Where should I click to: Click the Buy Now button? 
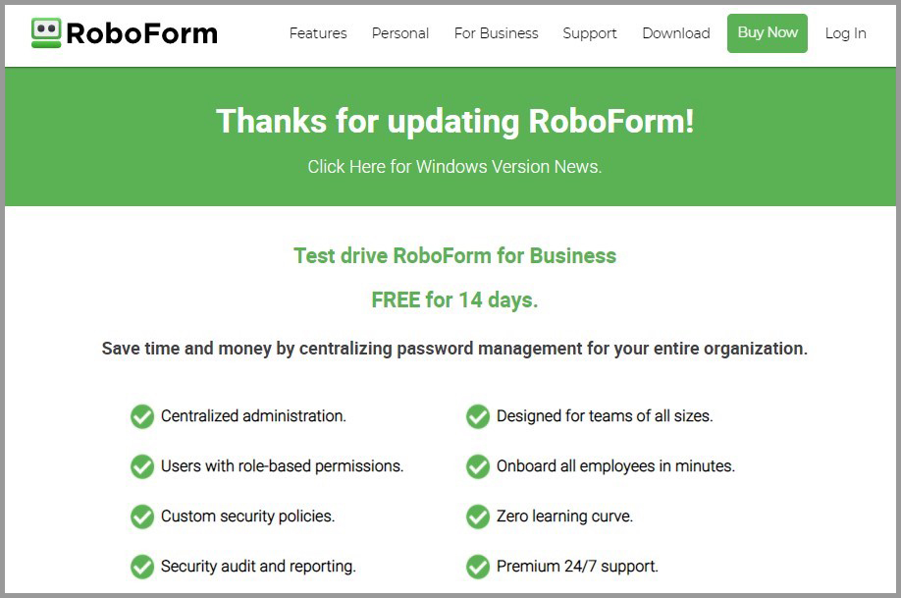767,32
